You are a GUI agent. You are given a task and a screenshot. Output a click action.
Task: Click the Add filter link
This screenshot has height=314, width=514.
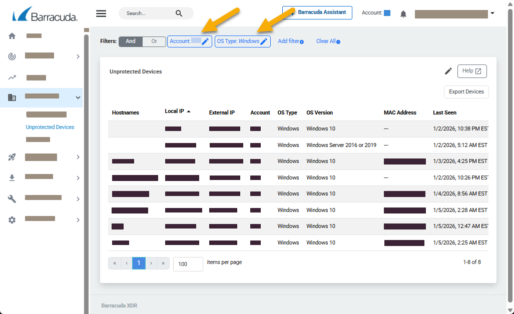290,41
